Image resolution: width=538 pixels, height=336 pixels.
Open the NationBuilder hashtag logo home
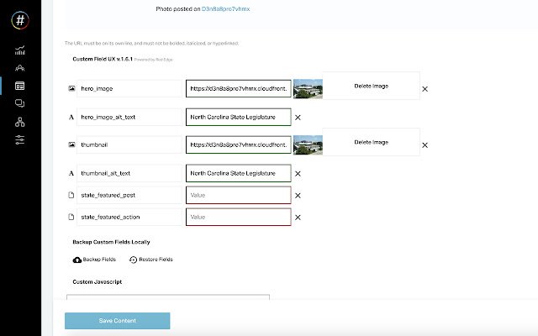(x=20, y=20)
